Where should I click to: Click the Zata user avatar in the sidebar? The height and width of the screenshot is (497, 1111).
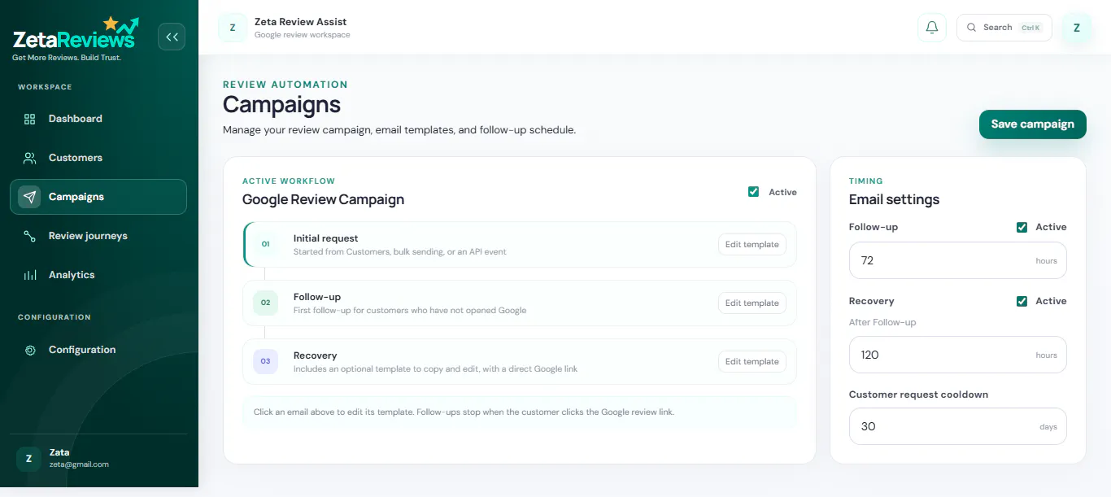(28, 459)
